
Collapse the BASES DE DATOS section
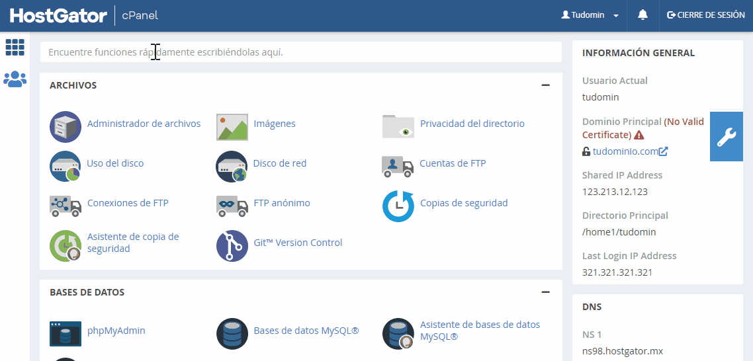pyautogui.click(x=545, y=292)
